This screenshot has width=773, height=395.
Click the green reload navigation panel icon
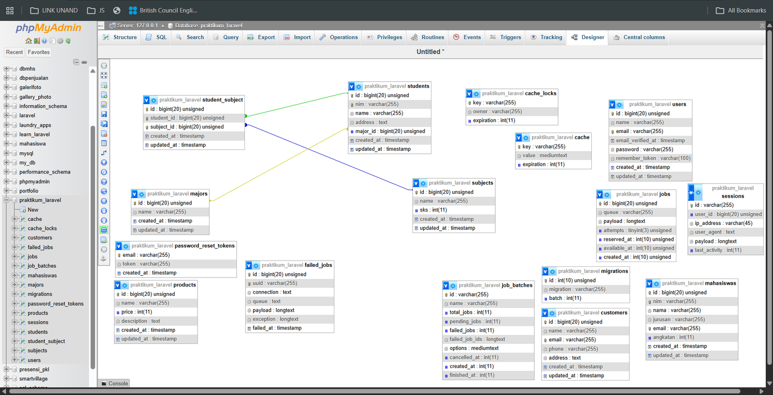[68, 41]
